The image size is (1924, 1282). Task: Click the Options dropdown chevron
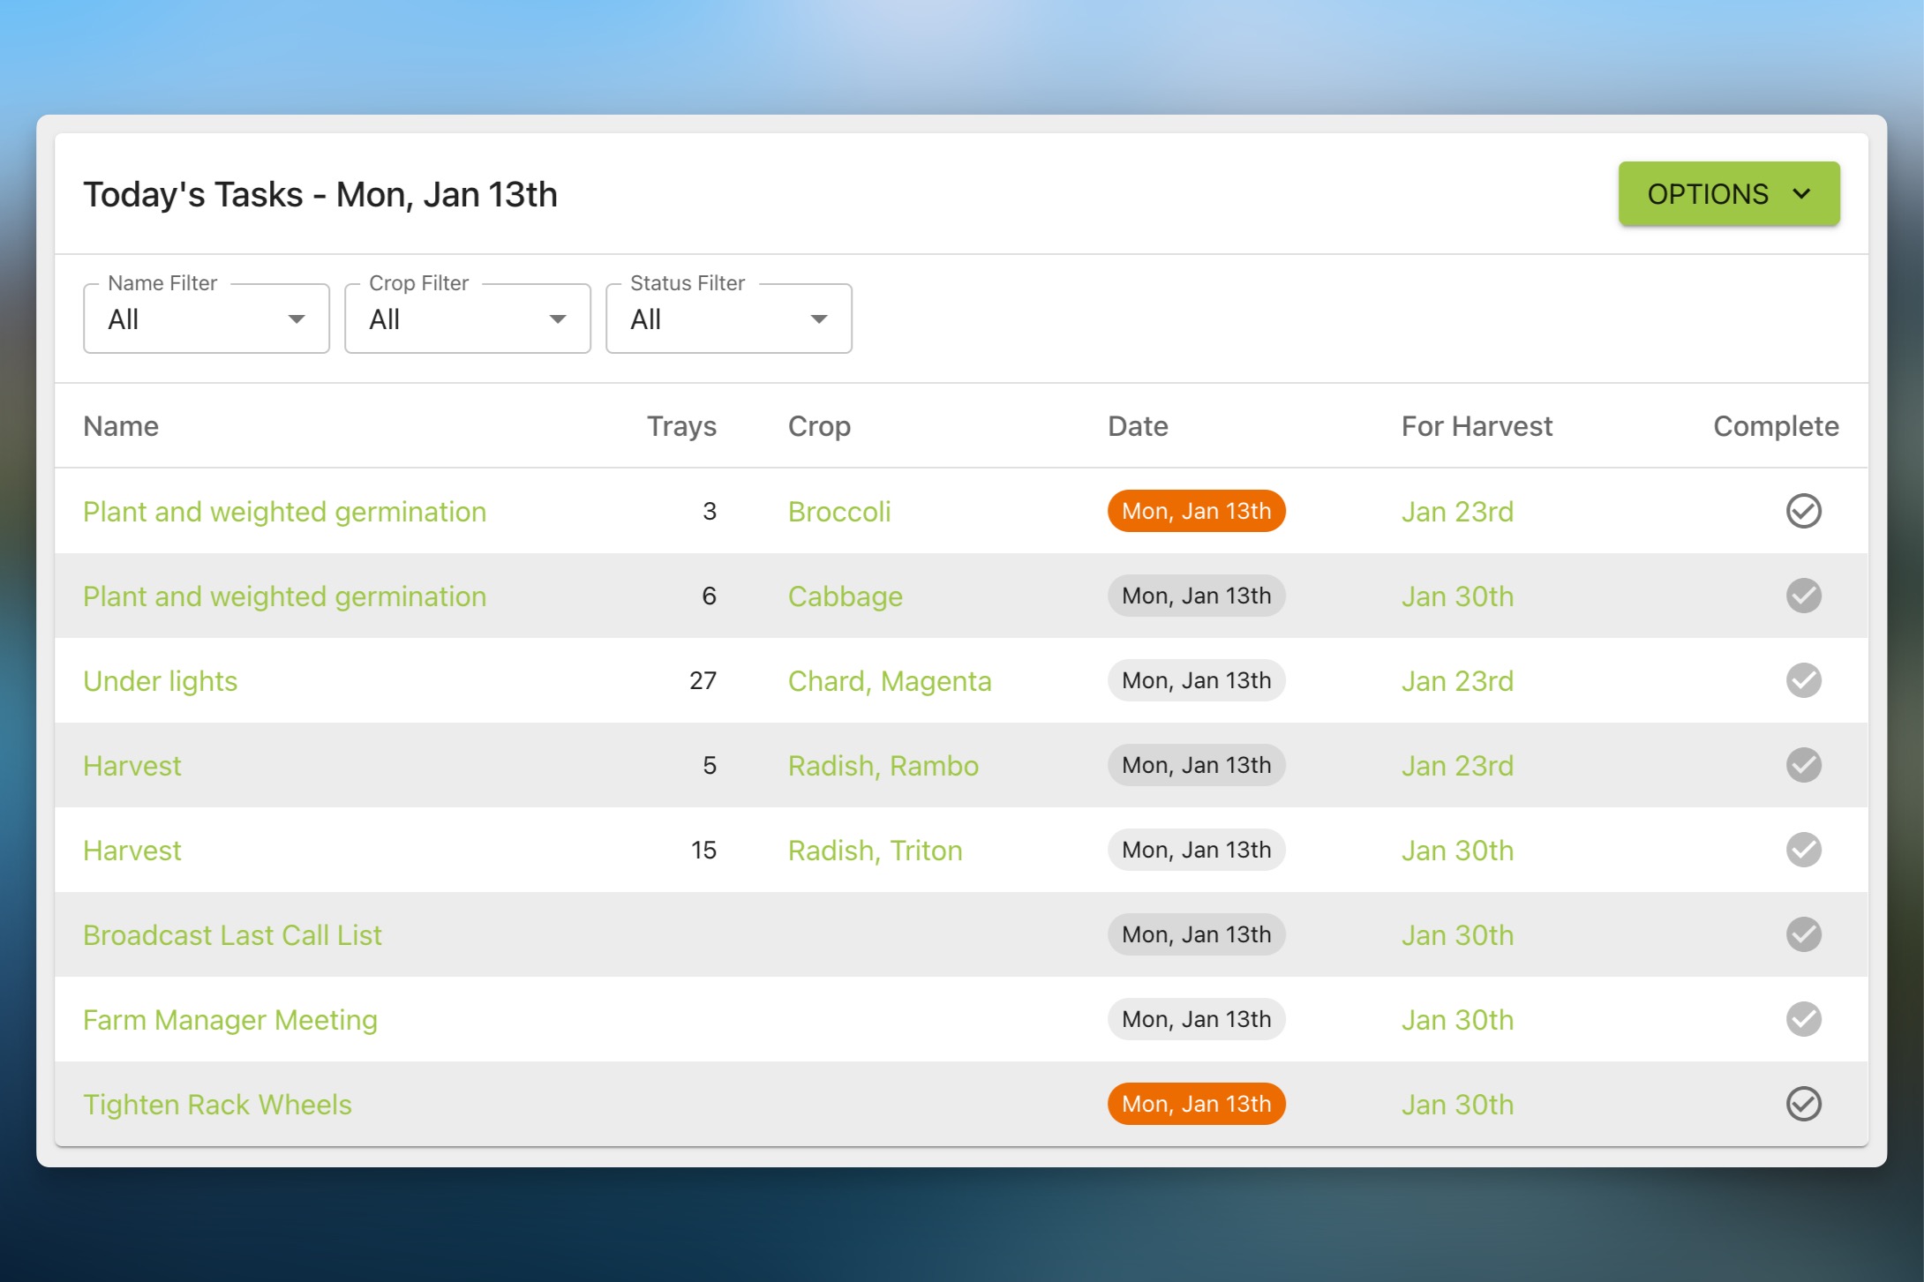1803,193
